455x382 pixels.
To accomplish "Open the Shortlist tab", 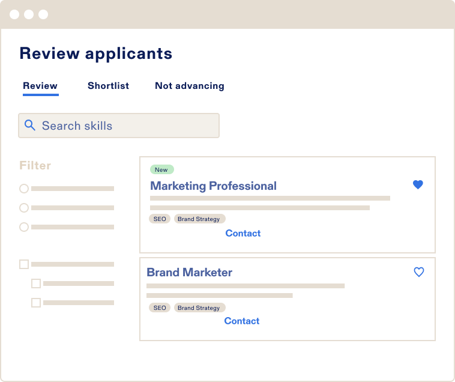I will point(108,86).
